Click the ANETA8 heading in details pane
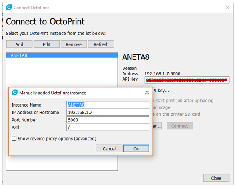235x188 pixels. (136, 57)
